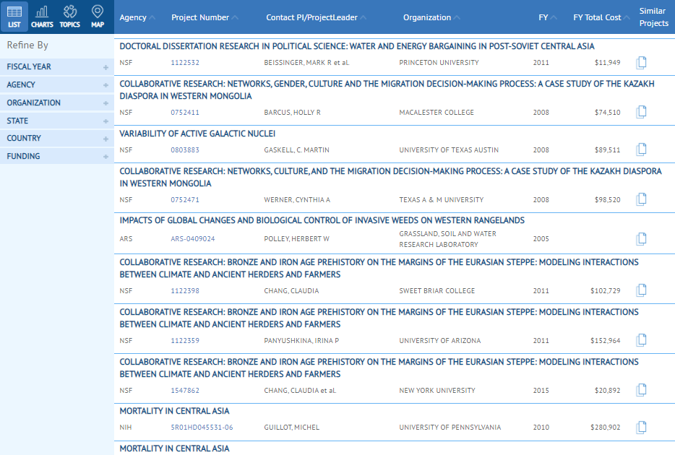Open project number 1122359 link
675x455 pixels.
[x=185, y=341]
